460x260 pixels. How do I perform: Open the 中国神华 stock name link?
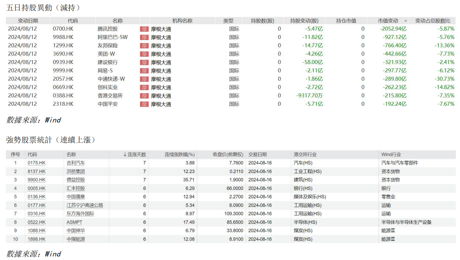[x=76, y=231]
